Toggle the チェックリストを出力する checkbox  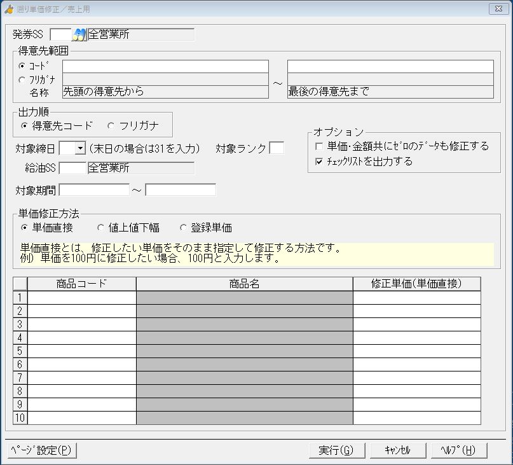[318, 162]
